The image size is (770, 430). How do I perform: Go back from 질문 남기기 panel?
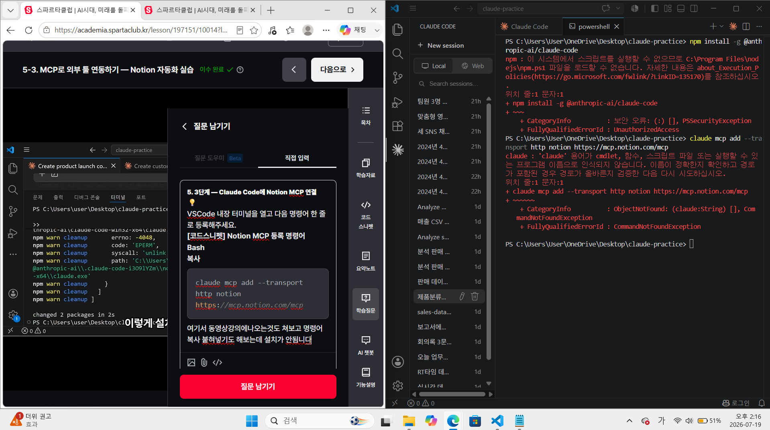pos(185,126)
